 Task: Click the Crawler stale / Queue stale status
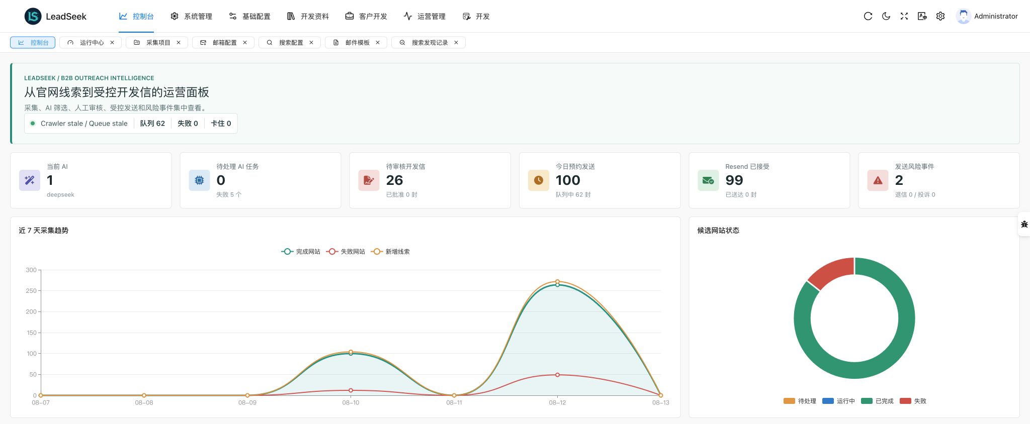[x=84, y=124]
